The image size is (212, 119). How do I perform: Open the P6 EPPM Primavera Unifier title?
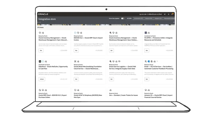(x=158, y=39)
